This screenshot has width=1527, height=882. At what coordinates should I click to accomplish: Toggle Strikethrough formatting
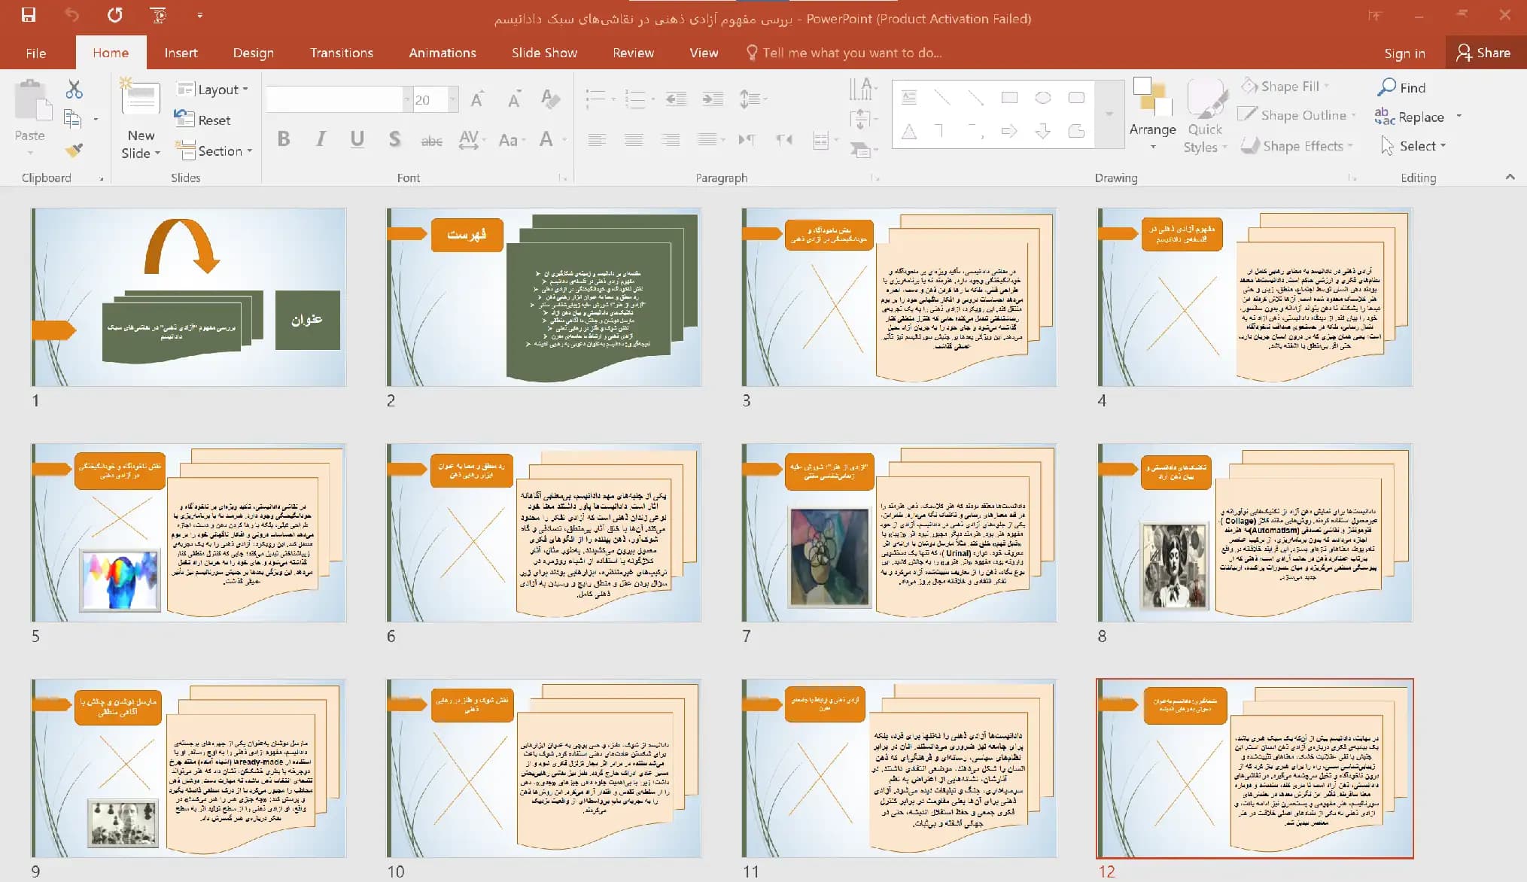coord(431,140)
